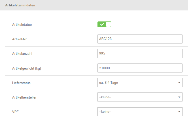Click the Lieferstatus label text

[x=21, y=83]
